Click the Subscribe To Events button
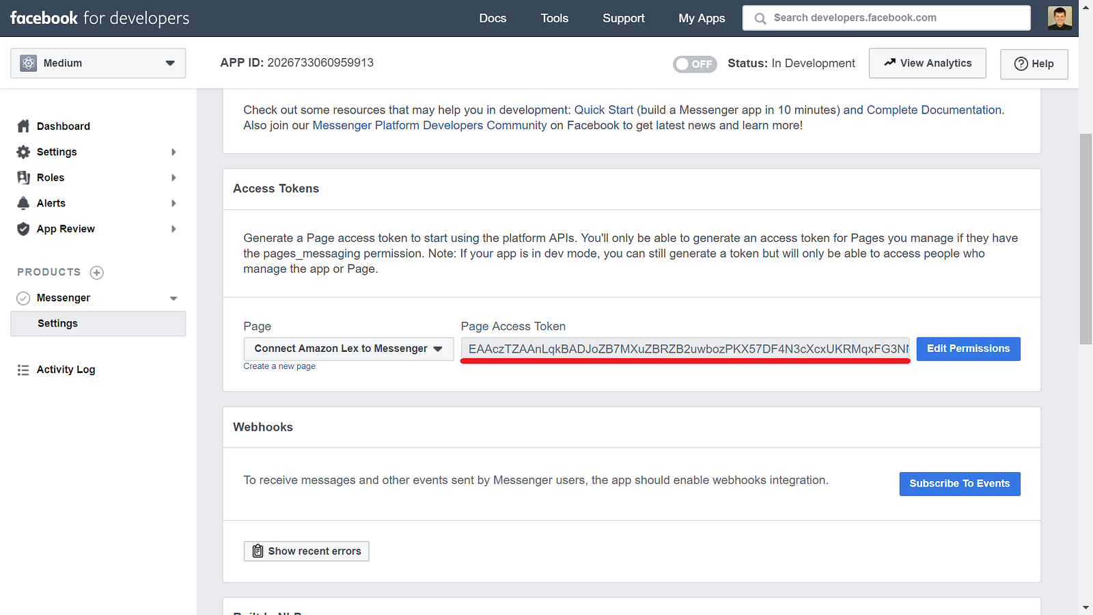This screenshot has width=1093, height=615. click(960, 484)
